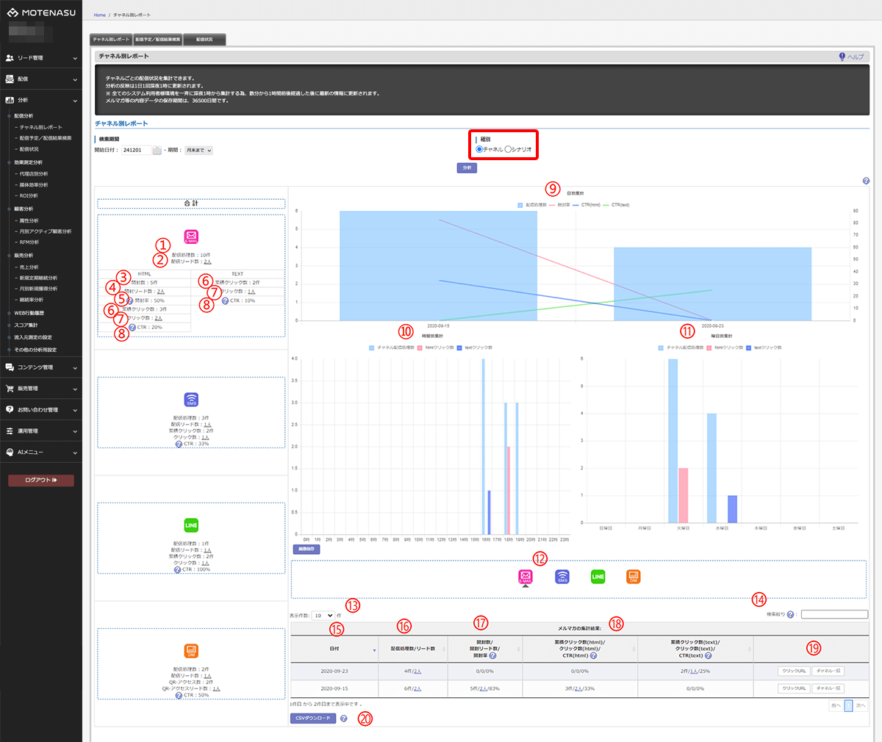Open the 表示件数 dropdown showing 10
This screenshot has height=742, width=882.
coord(323,616)
